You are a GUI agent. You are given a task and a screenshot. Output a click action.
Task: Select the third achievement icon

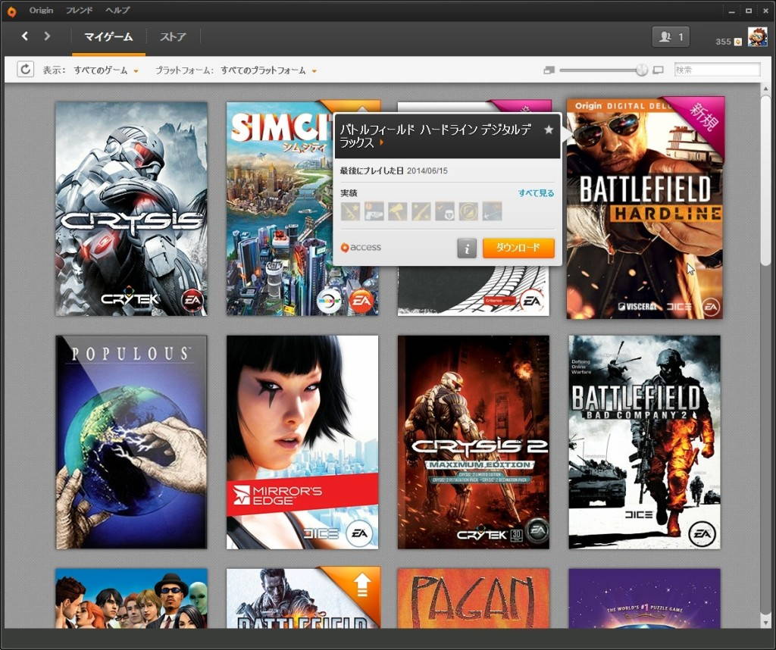[397, 211]
